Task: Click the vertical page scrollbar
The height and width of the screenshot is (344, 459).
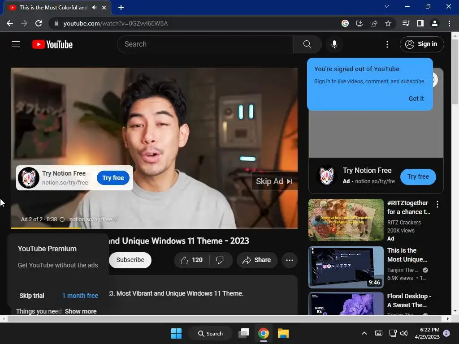Action: (x=455, y=72)
